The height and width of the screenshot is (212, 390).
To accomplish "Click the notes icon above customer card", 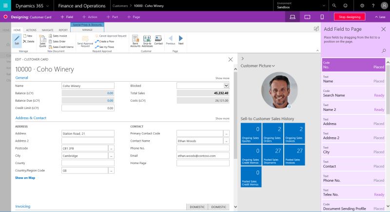I will click(316, 29).
